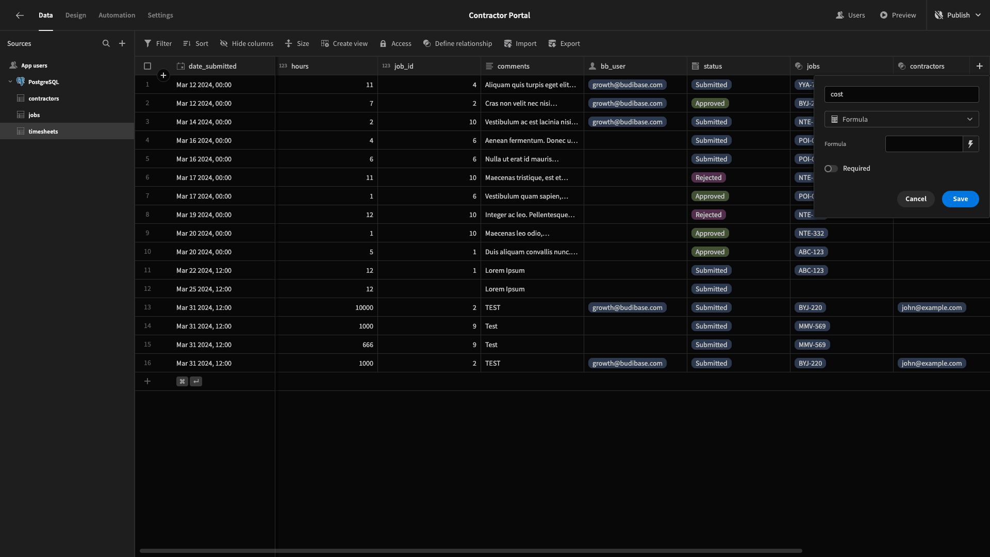Switch to the Automation tab
990x557 pixels.
click(x=117, y=15)
